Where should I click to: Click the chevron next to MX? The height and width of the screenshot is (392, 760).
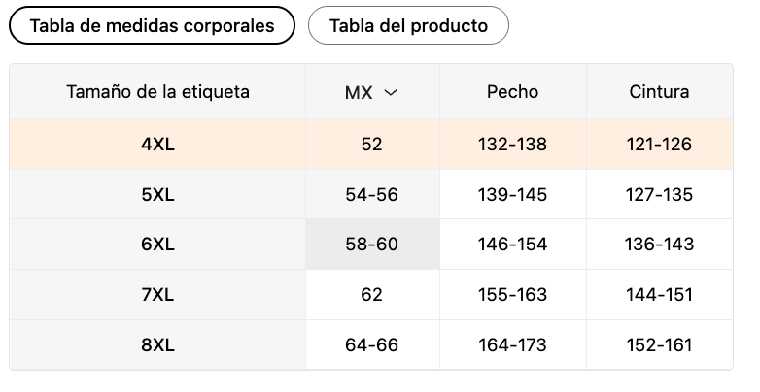click(391, 92)
